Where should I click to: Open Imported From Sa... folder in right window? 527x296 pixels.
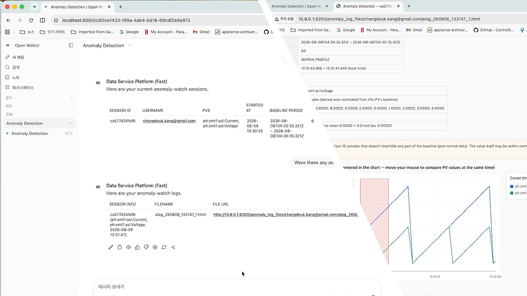point(311,30)
